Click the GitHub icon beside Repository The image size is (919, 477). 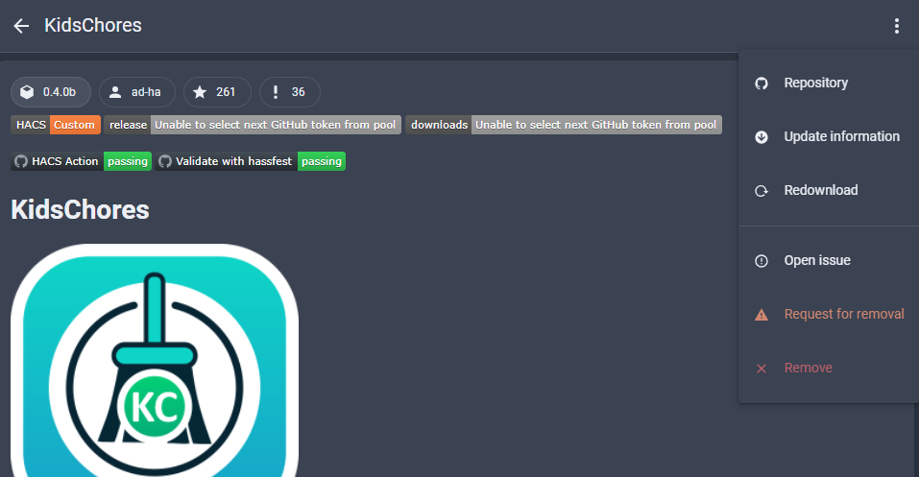coord(762,83)
